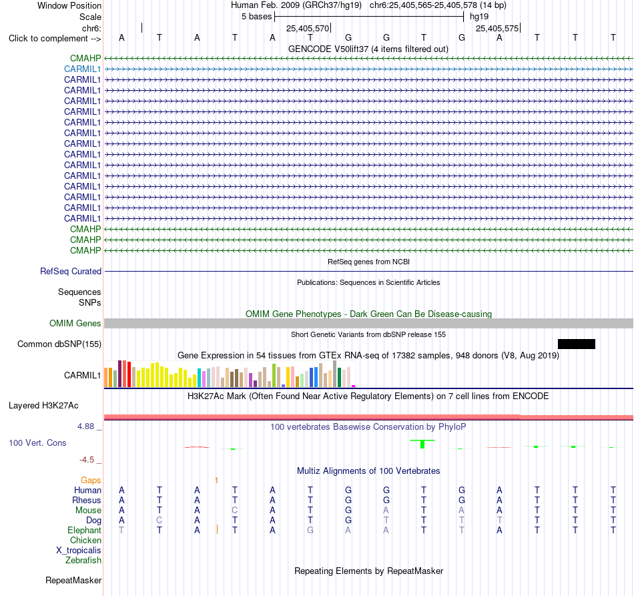Click the GTEx 'Gene Expression in 54 tissues' title
The image size is (634, 596).
(x=368, y=356)
